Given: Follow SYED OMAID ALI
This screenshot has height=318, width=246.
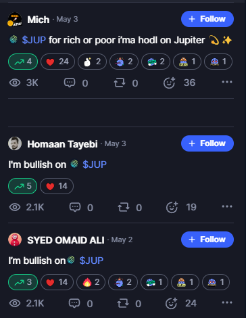Looking at the screenshot, I should (207, 240).
